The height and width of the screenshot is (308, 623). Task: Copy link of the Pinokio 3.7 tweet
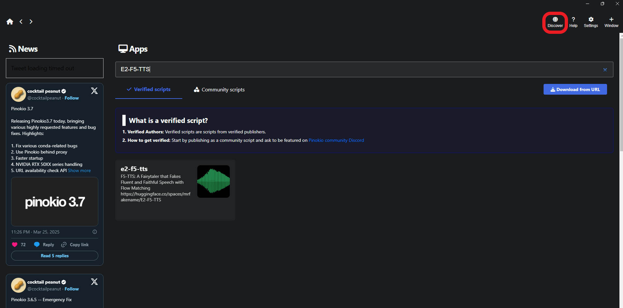(x=75, y=245)
